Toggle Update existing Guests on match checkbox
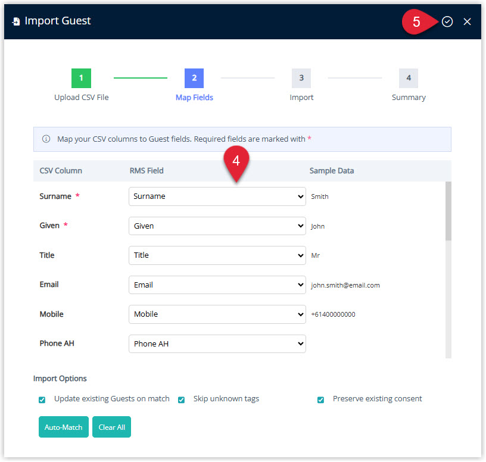The image size is (486, 462). pyautogui.click(x=42, y=399)
